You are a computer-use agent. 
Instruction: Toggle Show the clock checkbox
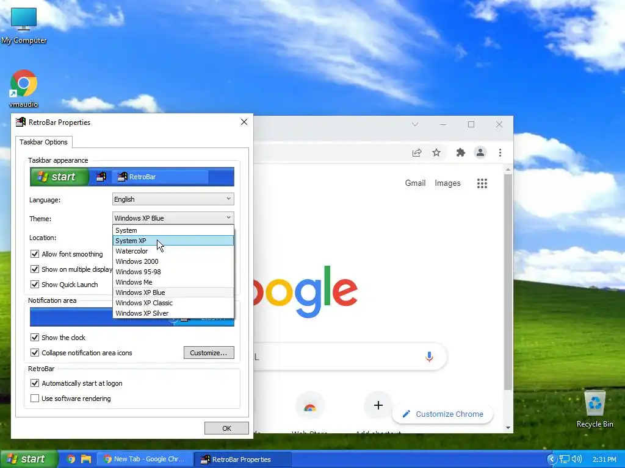click(x=35, y=338)
